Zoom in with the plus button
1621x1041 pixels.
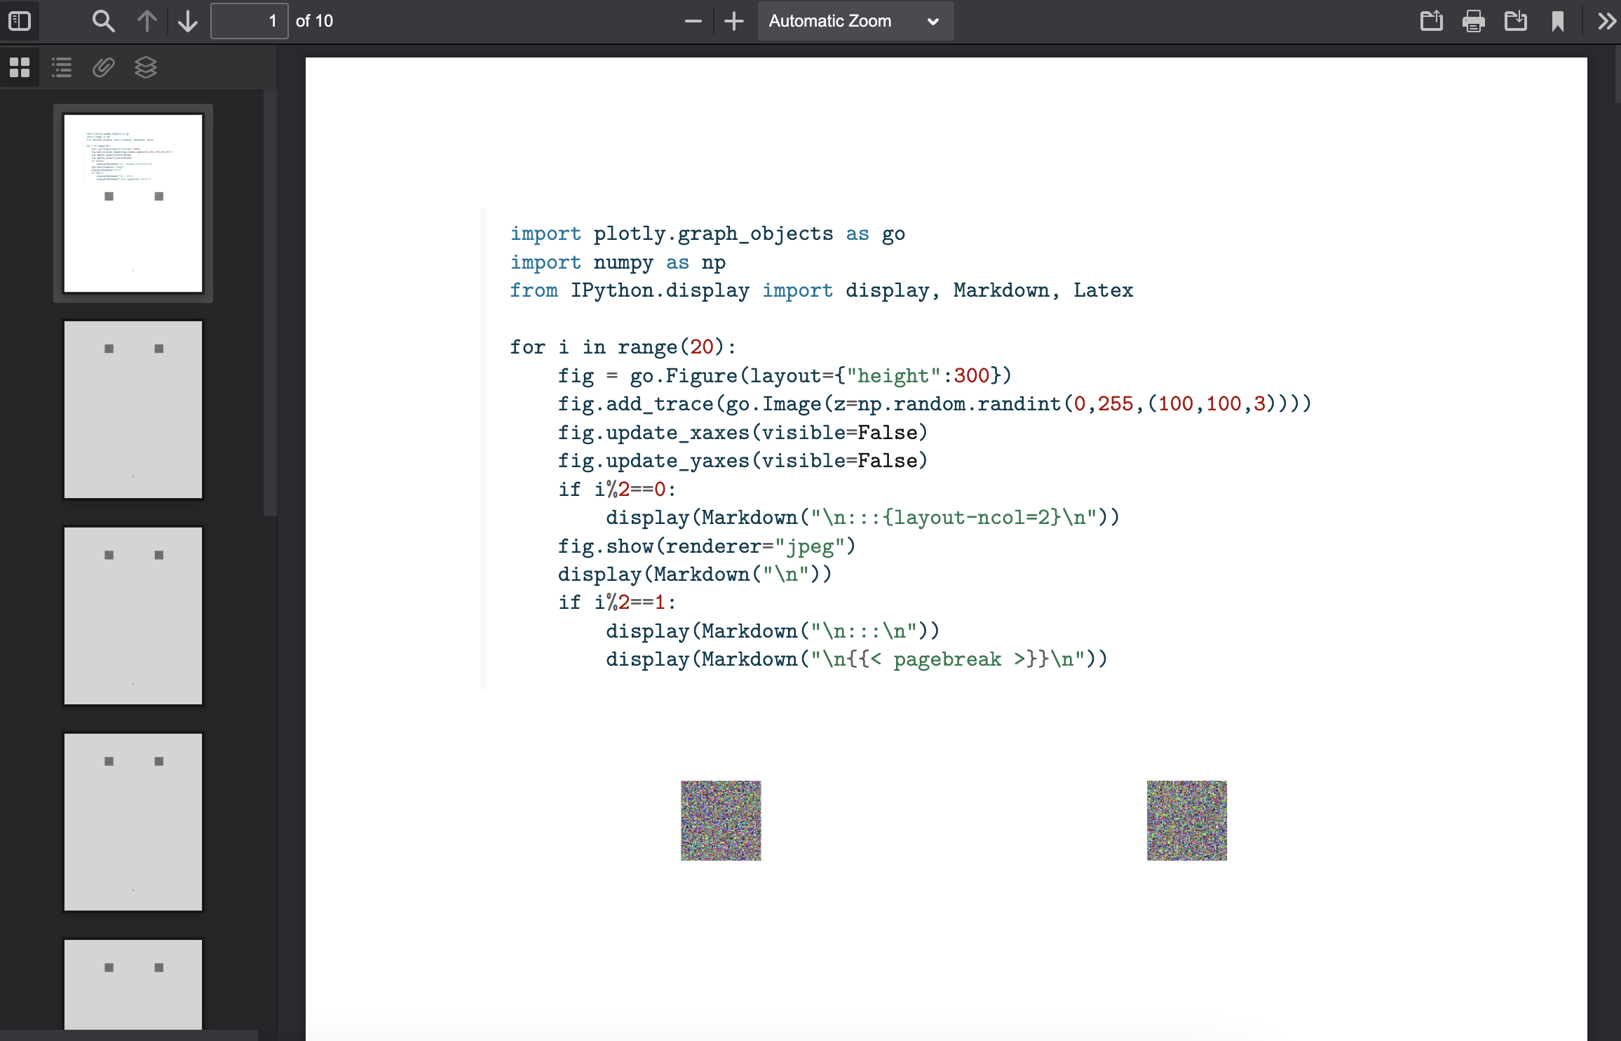coord(733,21)
